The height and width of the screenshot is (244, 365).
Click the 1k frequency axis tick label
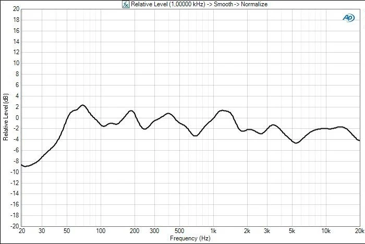click(213, 231)
